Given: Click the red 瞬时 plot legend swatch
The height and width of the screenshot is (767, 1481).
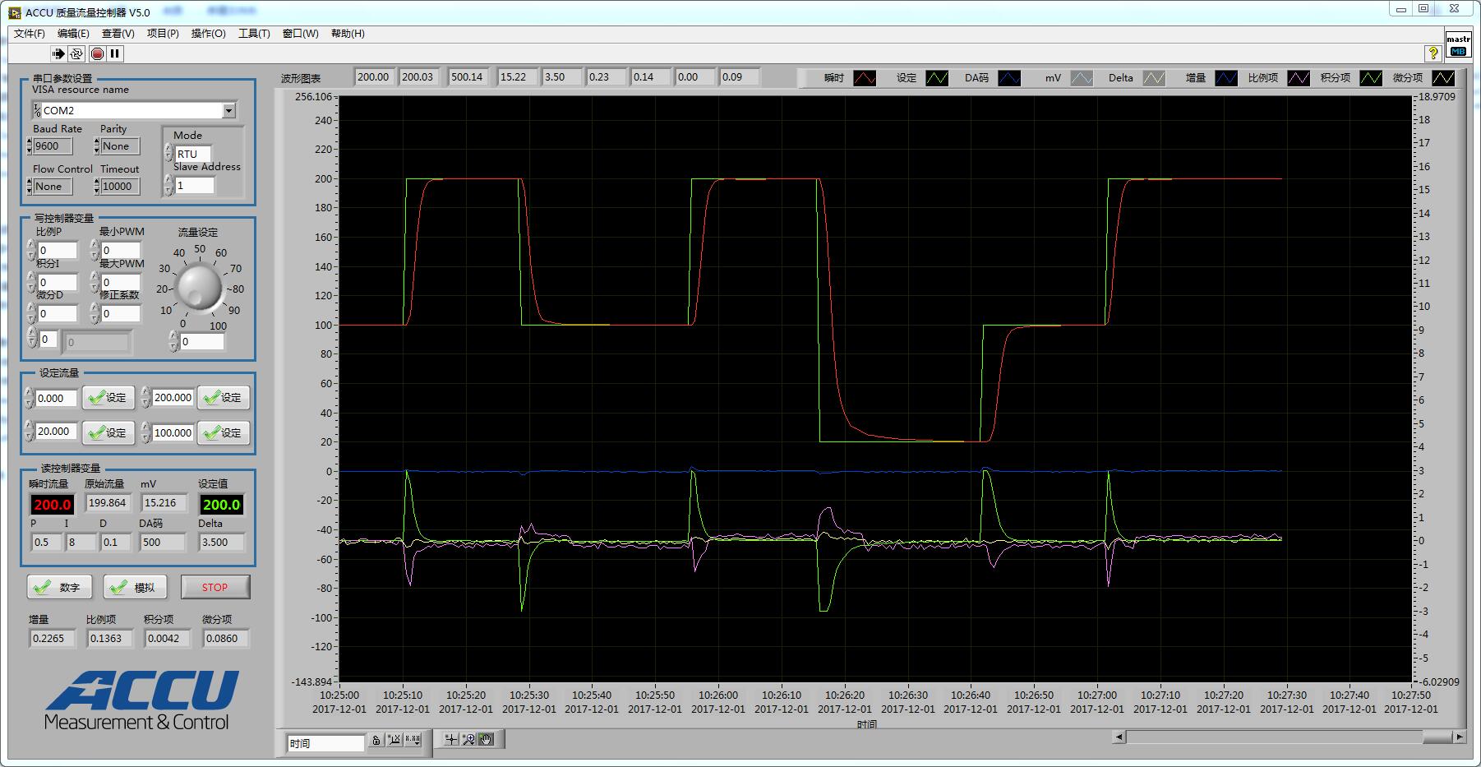Looking at the screenshot, I should [x=865, y=78].
